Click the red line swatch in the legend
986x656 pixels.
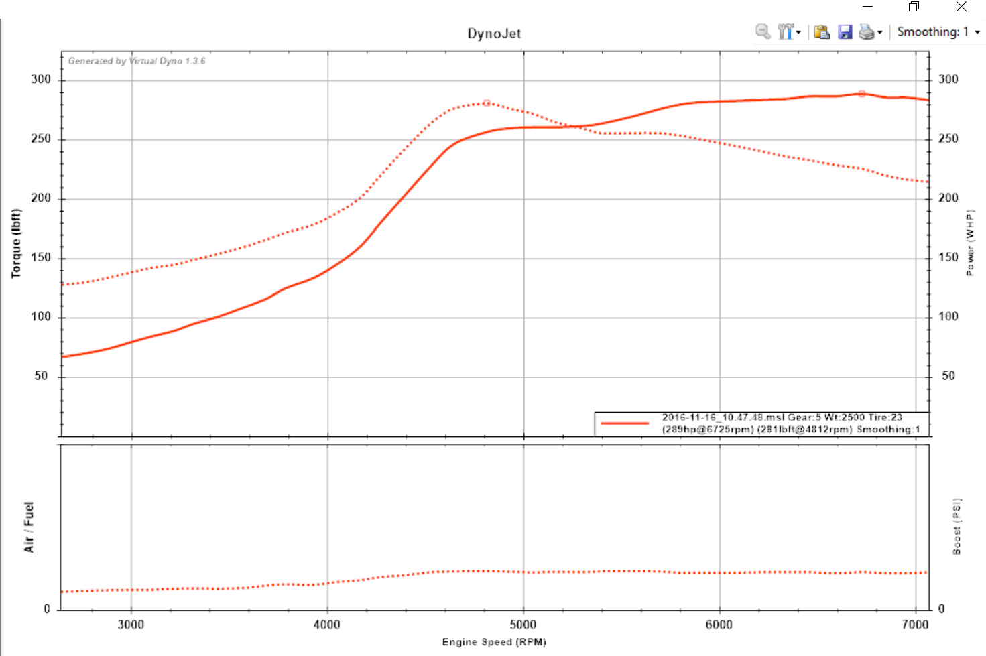pyautogui.click(x=625, y=423)
